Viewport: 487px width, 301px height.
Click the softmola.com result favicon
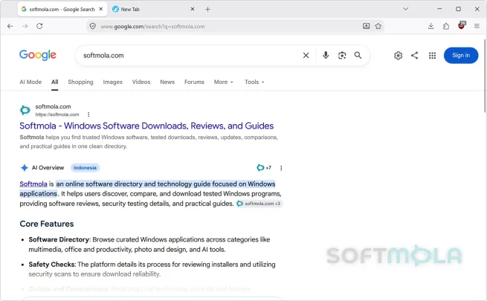click(x=25, y=110)
